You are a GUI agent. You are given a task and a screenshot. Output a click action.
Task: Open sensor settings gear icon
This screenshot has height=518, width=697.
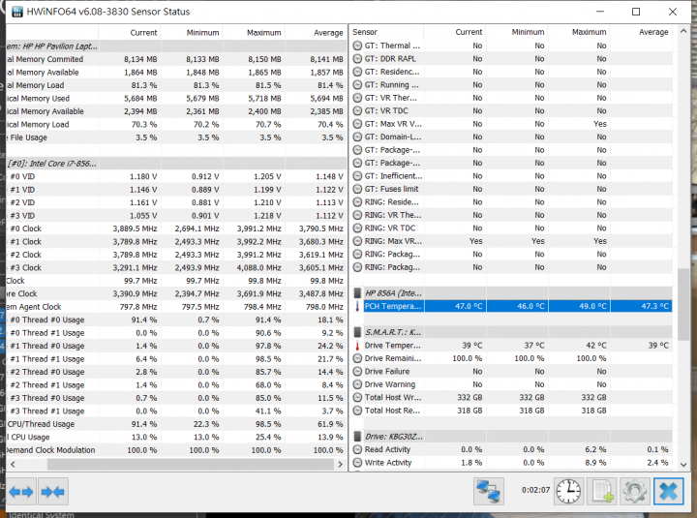[x=635, y=491]
